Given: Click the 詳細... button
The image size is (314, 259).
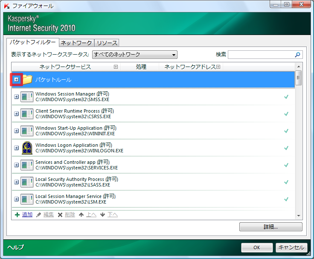Looking at the screenshot, I should (270, 227).
